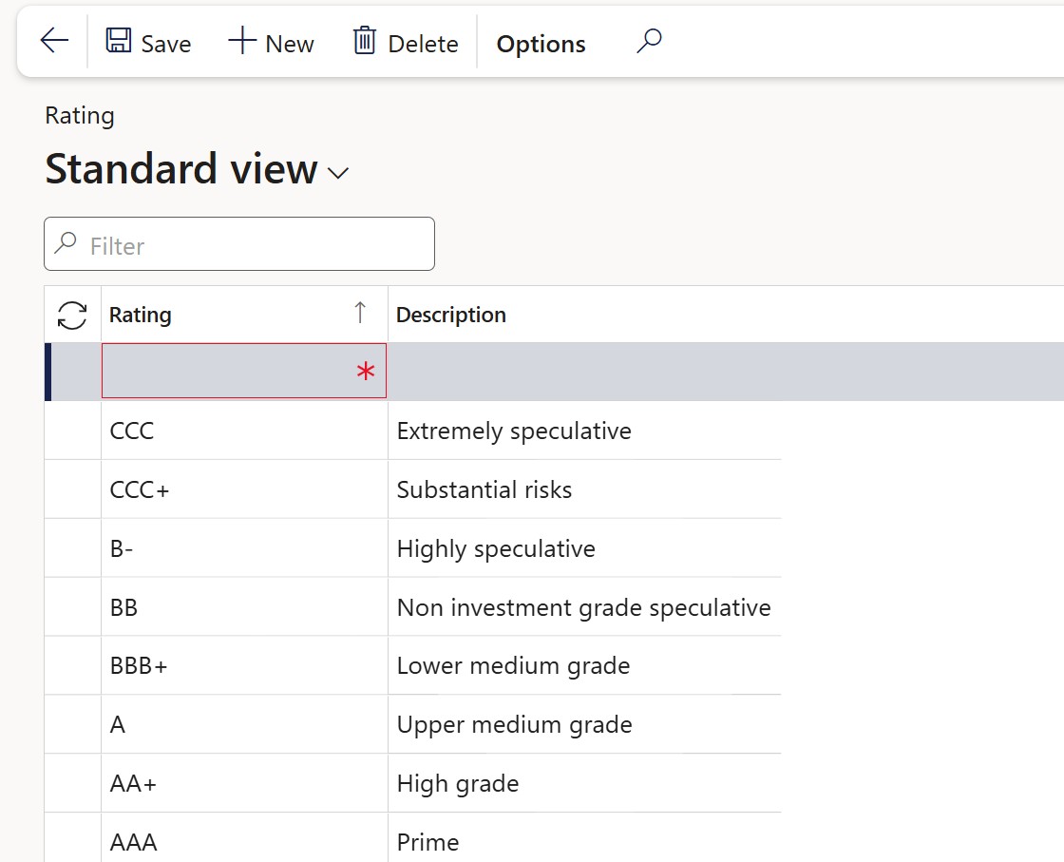Refresh the grid using the circular arrows icon
The image size is (1064, 862).
pos(72,315)
